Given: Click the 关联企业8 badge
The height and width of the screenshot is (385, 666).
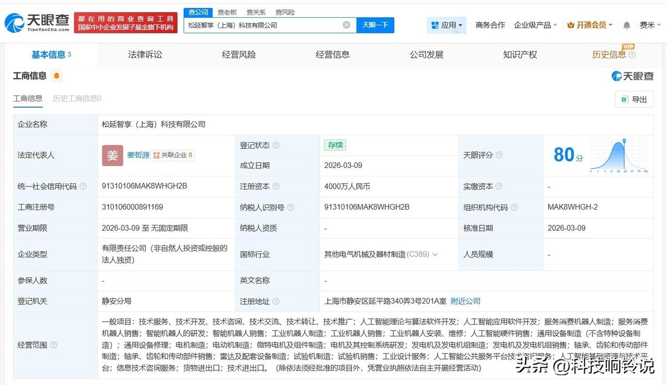Looking at the screenshot, I should [172, 155].
